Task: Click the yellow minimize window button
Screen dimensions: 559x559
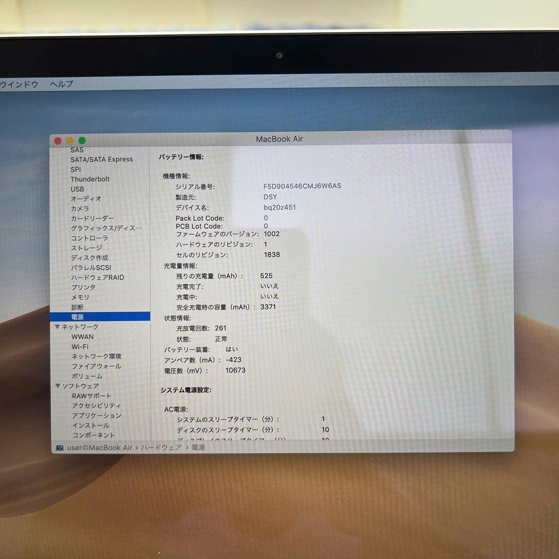Action: coord(70,141)
